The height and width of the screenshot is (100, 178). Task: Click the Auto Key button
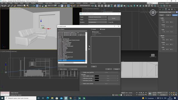pos(154,93)
